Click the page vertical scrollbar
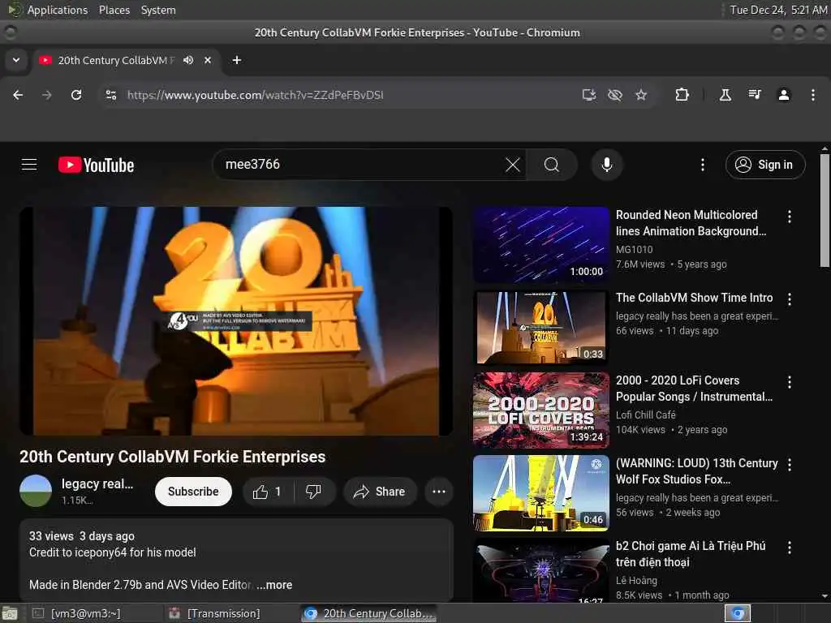This screenshot has height=623, width=831. pyautogui.click(x=825, y=210)
